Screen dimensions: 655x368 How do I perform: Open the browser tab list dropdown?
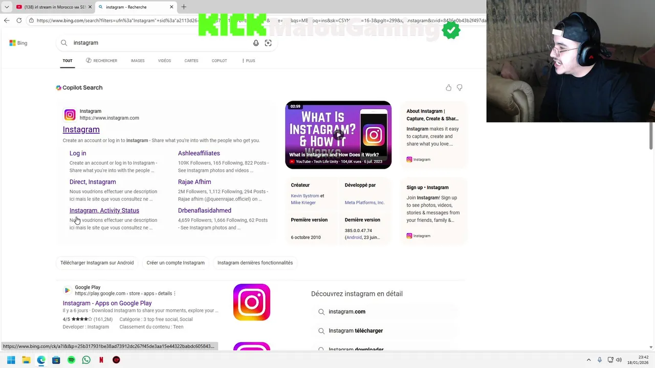7,7
